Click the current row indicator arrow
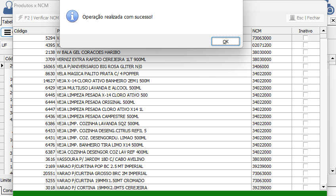This screenshot has width=336, height=196. (2, 66)
